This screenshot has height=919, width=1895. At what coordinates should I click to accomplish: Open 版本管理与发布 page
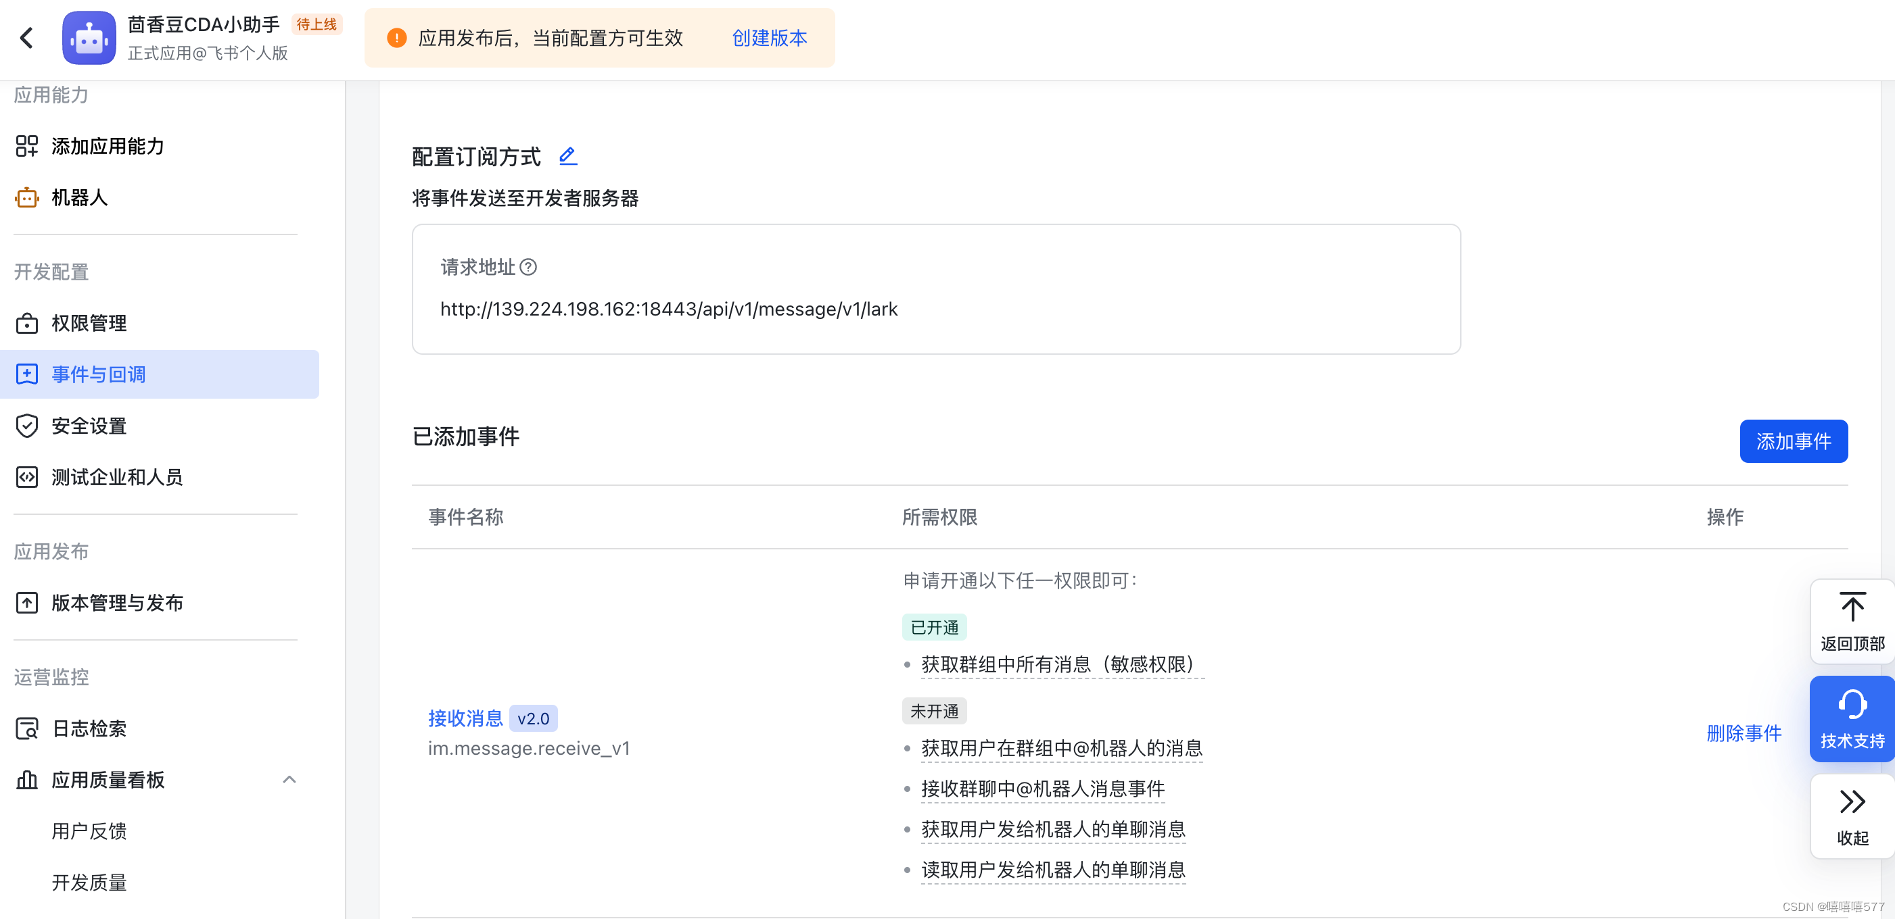[x=117, y=603]
